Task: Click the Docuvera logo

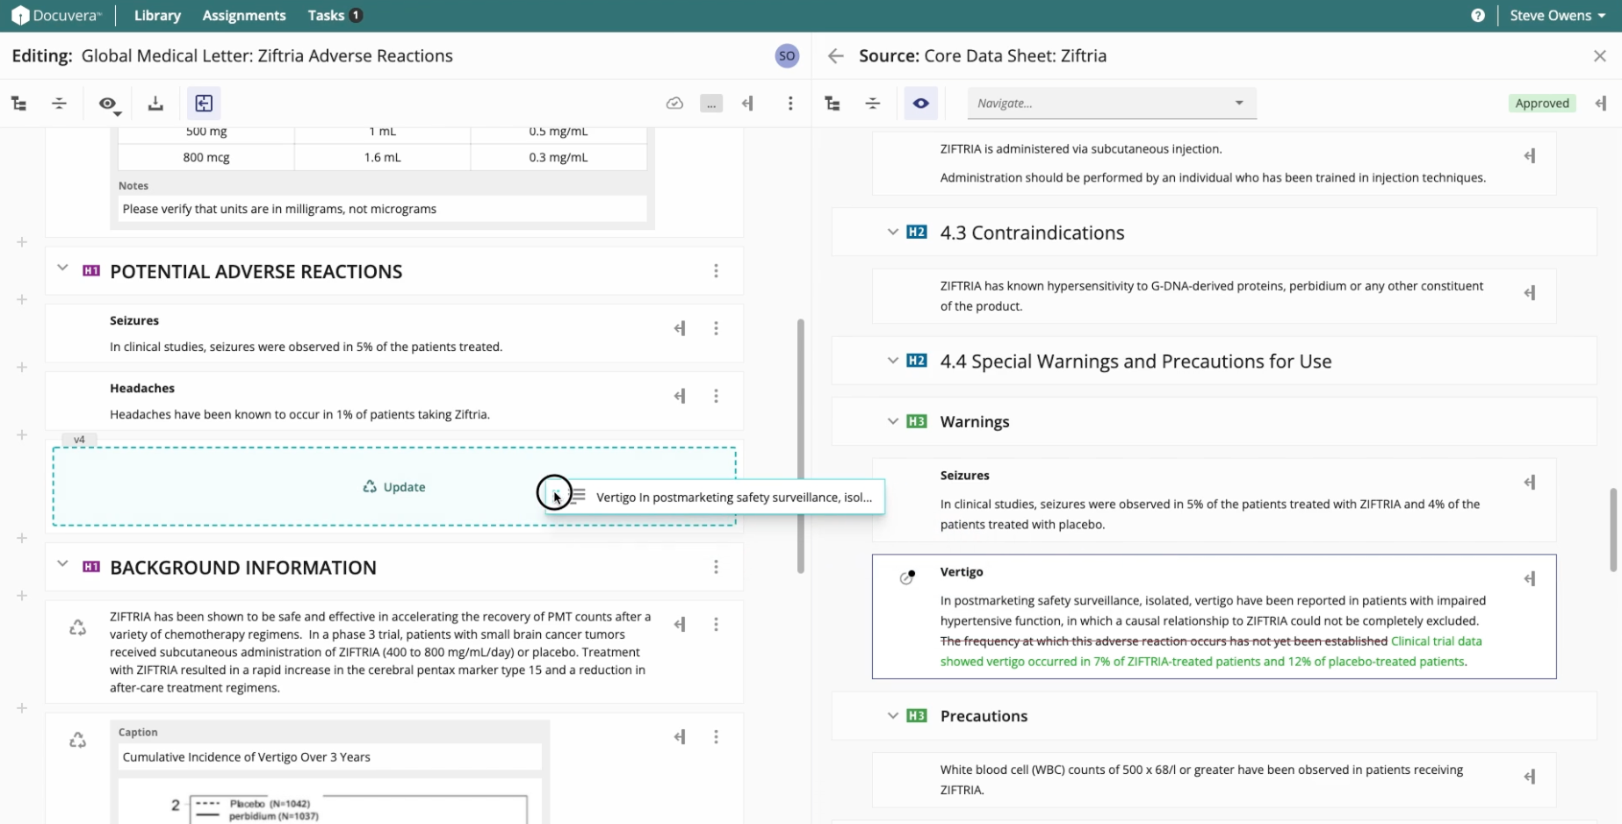Action: [x=56, y=16]
